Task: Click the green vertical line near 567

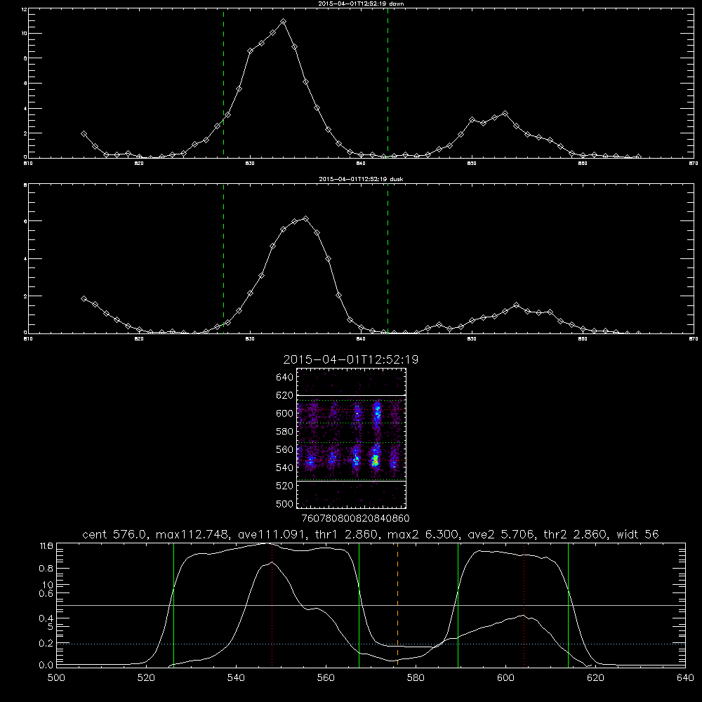Action: [x=359, y=604]
